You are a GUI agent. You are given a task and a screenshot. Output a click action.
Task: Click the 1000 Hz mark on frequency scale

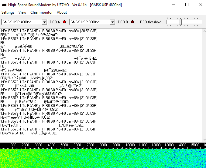12,145
